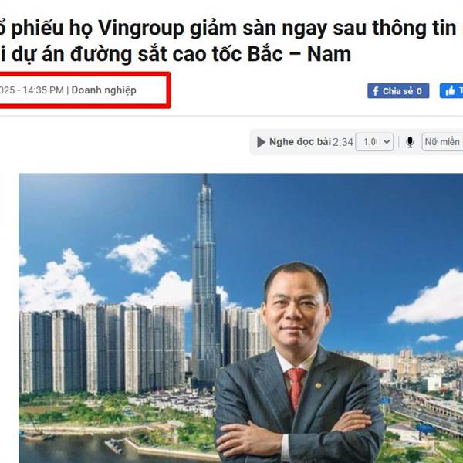Viewport: 463px width, 463px height.
Task: Open the 'Doanh nghiệp' category link
Action: (104, 90)
